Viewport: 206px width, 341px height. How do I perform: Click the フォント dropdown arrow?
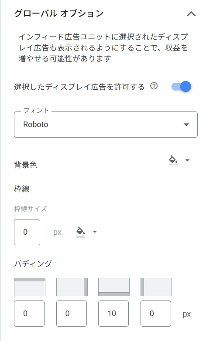click(186, 125)
